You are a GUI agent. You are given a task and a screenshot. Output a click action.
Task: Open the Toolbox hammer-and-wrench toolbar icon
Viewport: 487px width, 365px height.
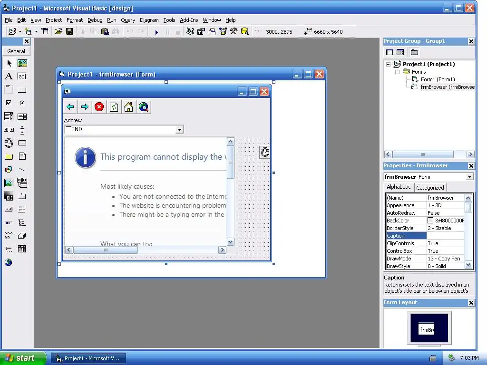(234, 31)
